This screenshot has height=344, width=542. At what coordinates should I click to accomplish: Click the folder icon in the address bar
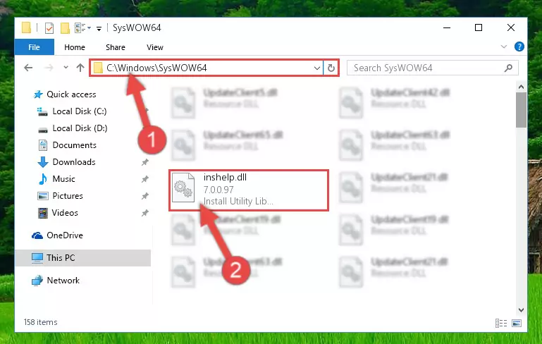[x=98, y=68]
